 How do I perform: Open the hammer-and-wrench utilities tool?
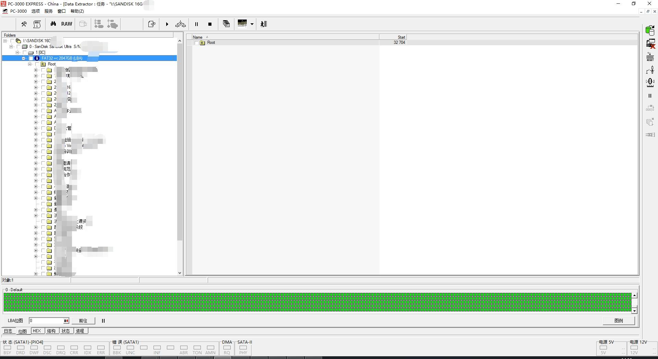[x=24, y=24]
